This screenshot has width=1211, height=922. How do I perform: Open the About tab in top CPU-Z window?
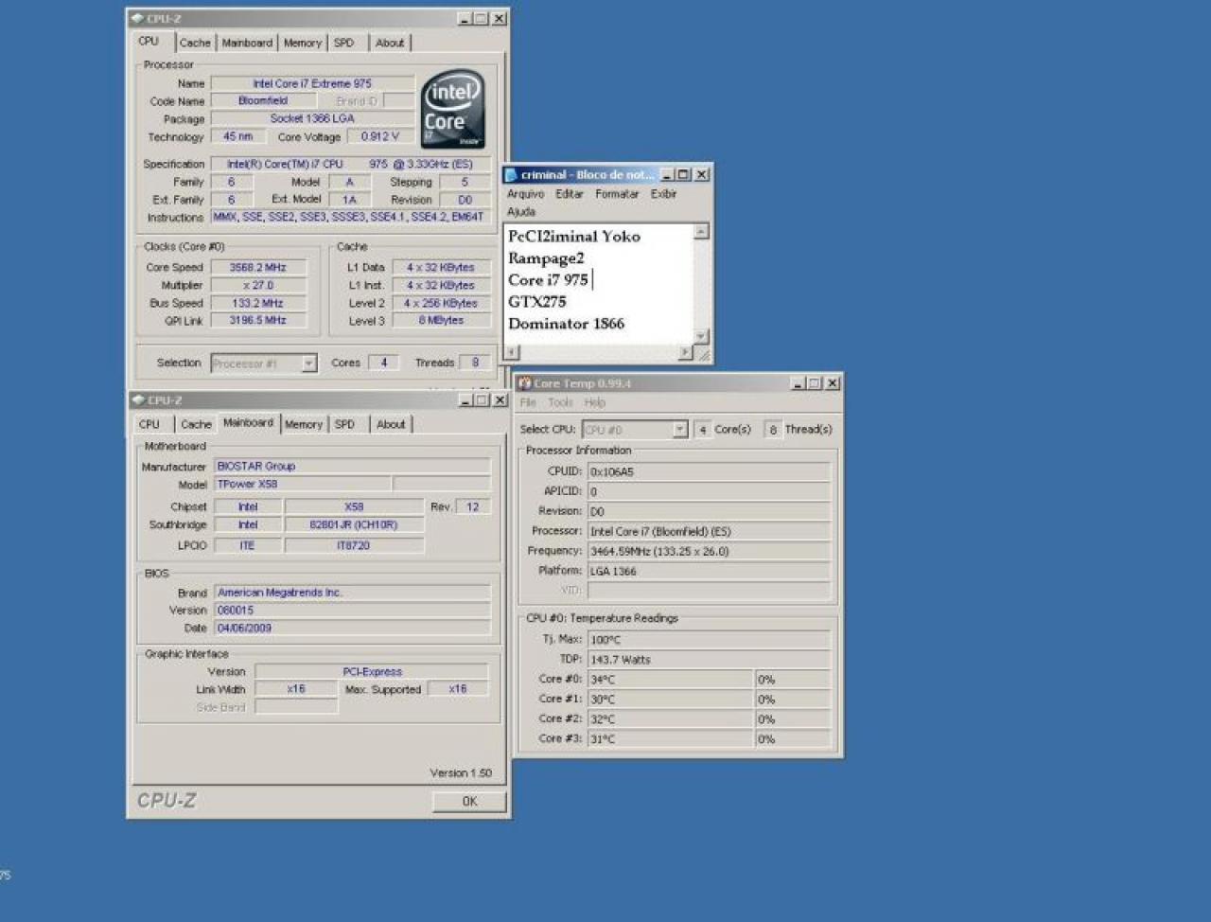[389, 43]
